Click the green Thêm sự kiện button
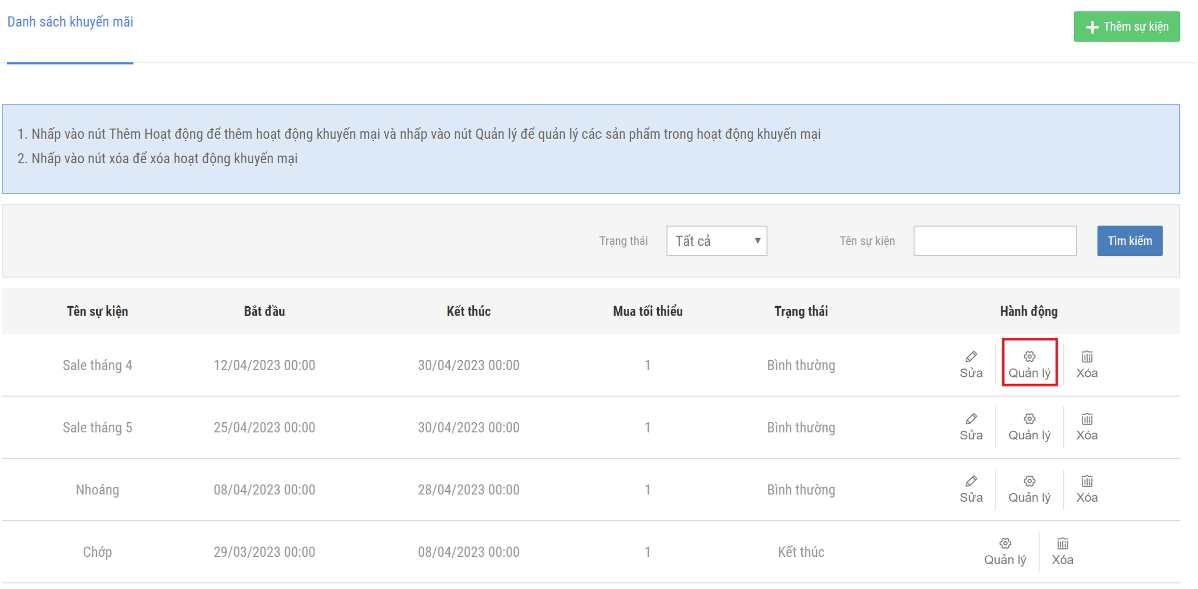Screen dimensions: 1198x589 pyautogui.click(x=1126, y=27)
